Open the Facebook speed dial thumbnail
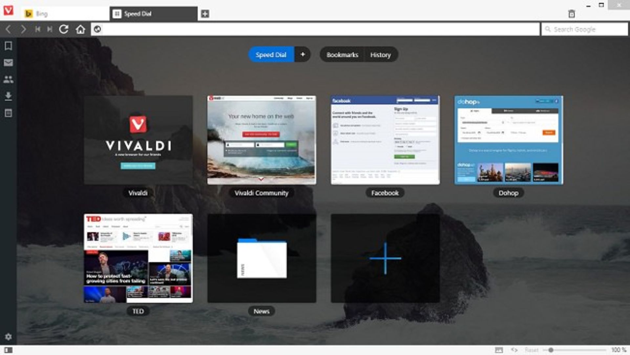 [x=385, y=140]
